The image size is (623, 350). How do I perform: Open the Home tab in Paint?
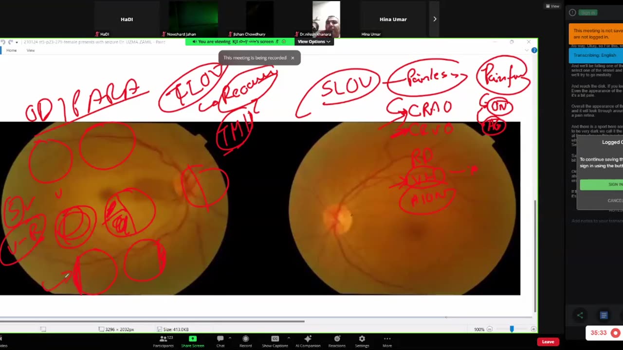tap(11, 51)
